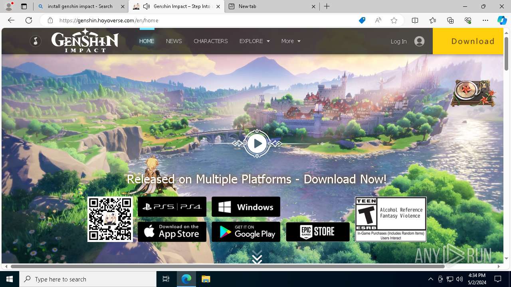The image size is (511, 287).
Task: Open the clock showing 4:34 PM
Action: 477,279
